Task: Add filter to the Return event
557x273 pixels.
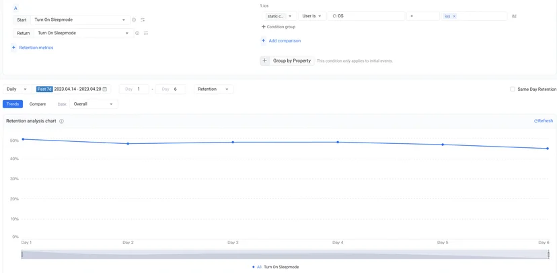Action: tap(146, 33)
